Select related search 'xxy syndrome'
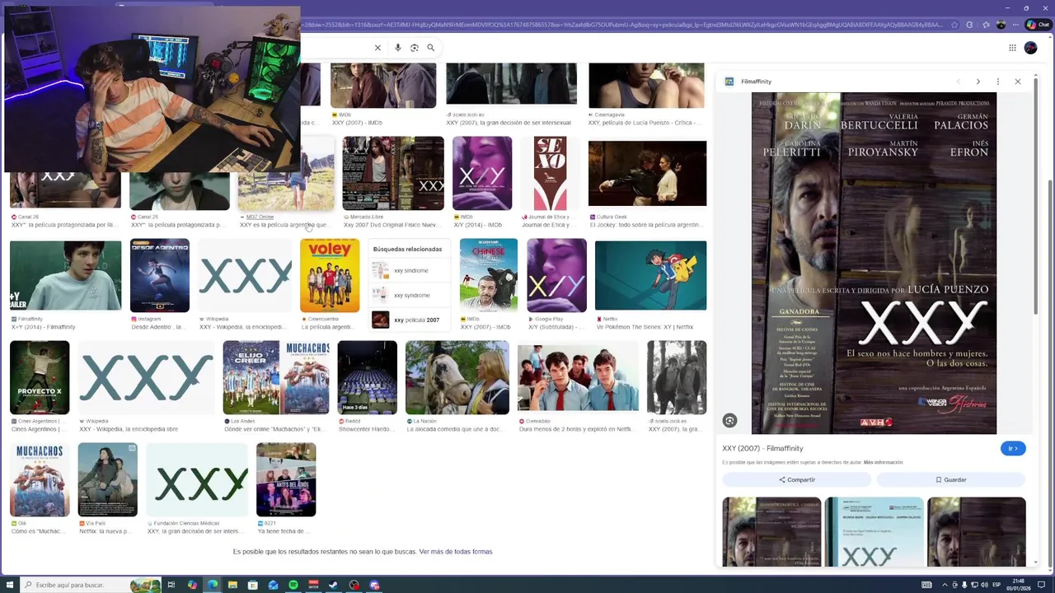1055x593 pixels. (x=410, y=295)
